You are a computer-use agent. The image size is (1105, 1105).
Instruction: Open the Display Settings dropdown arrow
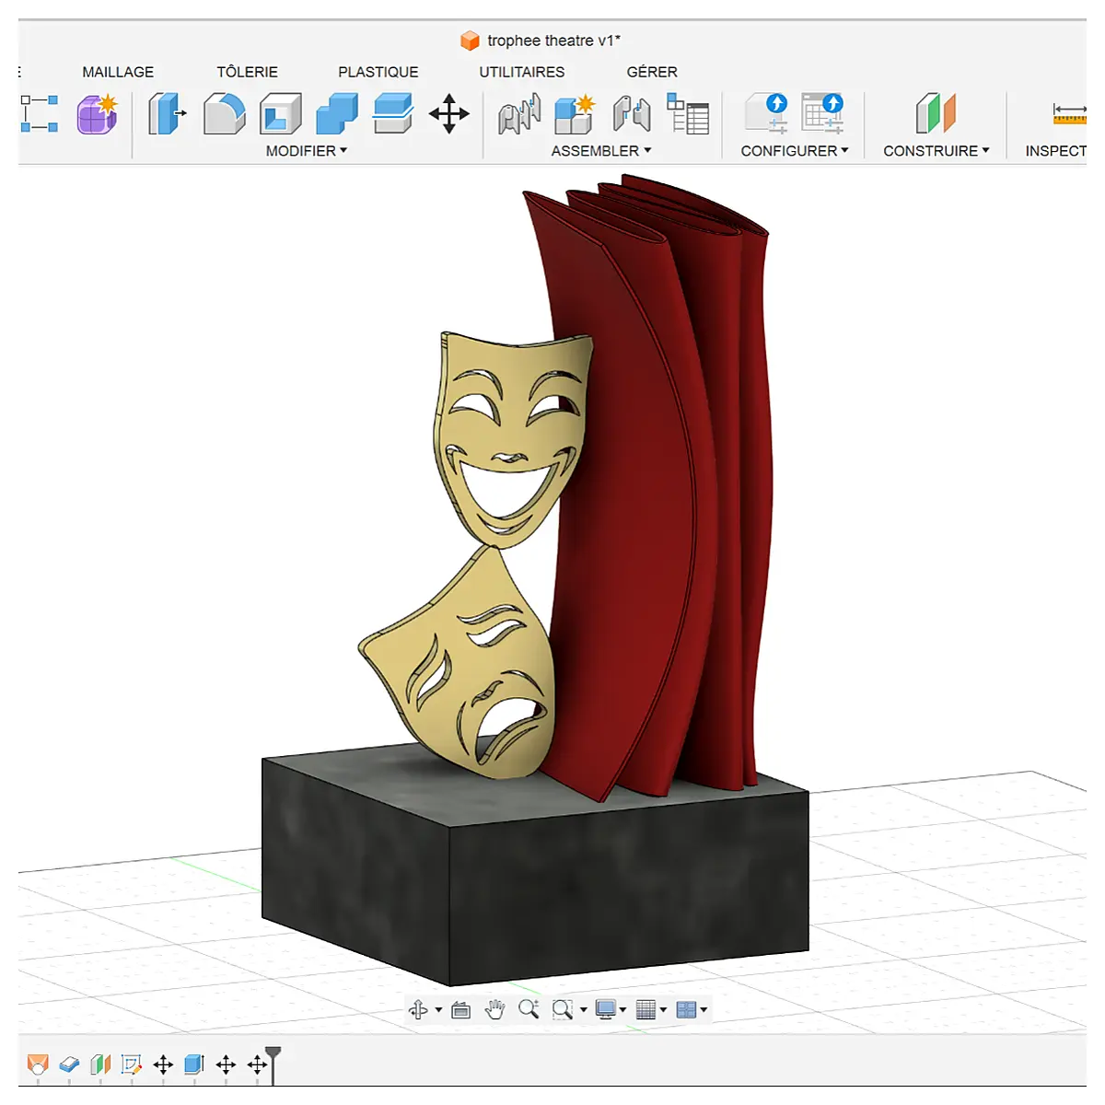(623, 1010)
